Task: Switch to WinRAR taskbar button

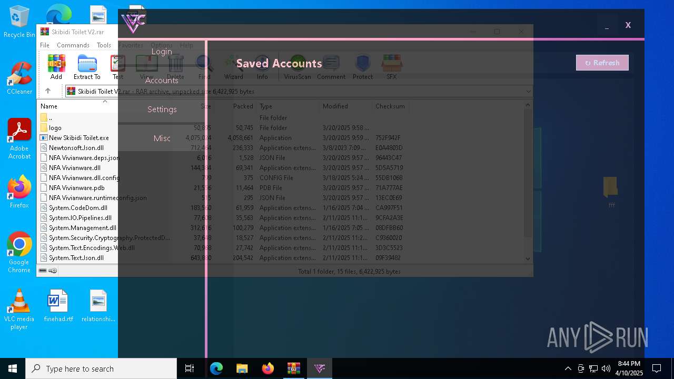Action: [294, 368]
